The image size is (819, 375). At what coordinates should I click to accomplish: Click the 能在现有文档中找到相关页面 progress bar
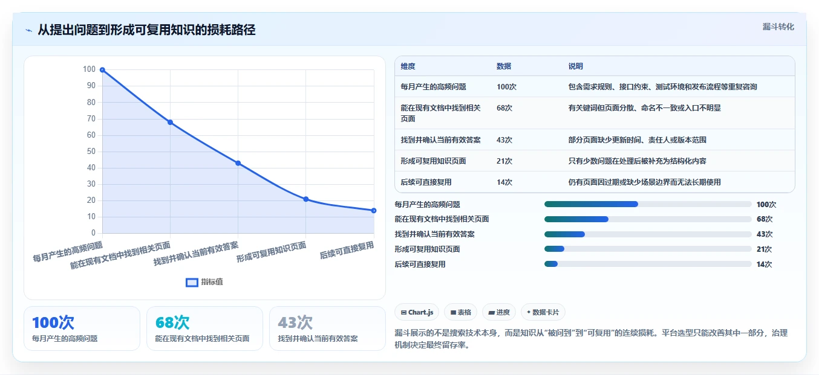point(648,219)
